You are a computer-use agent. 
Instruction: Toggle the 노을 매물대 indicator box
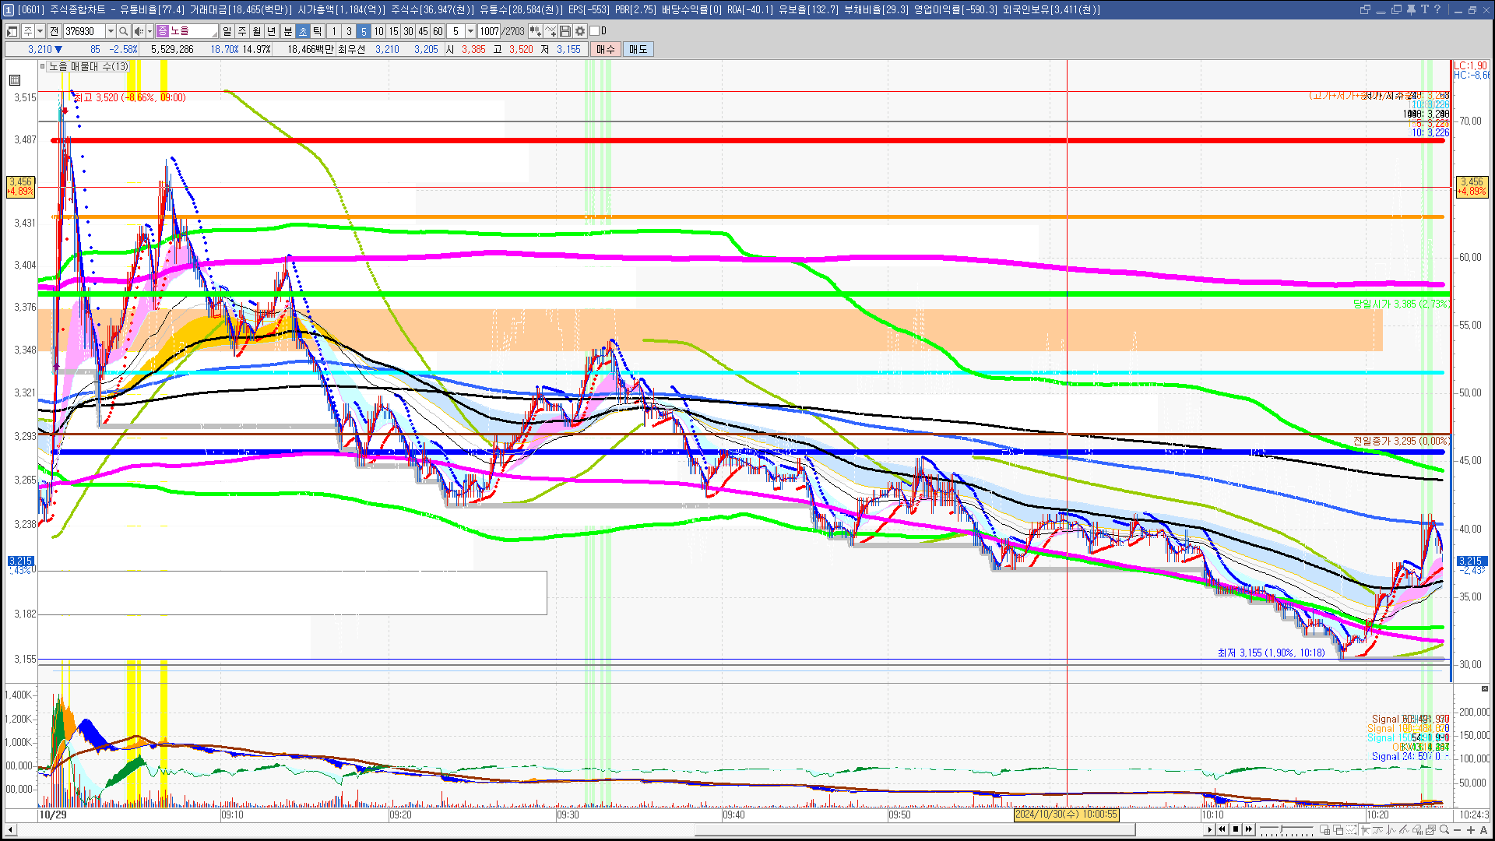[x=43, y=66]
